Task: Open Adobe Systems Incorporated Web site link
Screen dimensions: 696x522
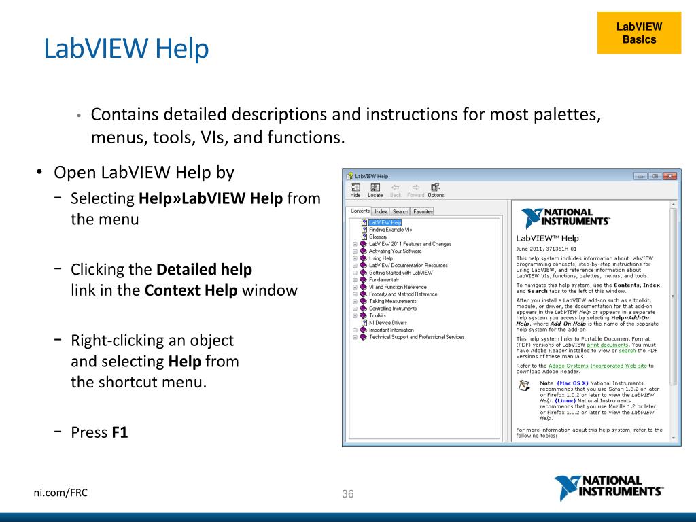Action: [x=597, y=366]
